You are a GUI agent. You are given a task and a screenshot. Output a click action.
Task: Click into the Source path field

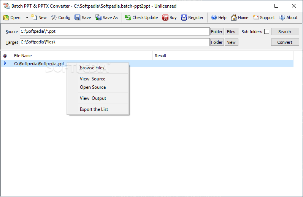[x=114, y=31]
